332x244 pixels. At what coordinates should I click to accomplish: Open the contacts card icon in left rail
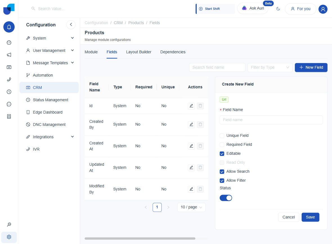[9, 67]
